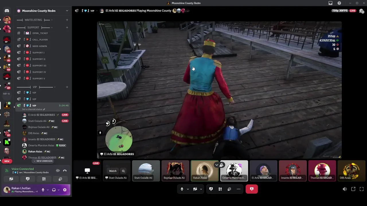Open connection signal info next to Voice Connected
Image resolution: width=367 pixels, height=206 pixels.
7,171
